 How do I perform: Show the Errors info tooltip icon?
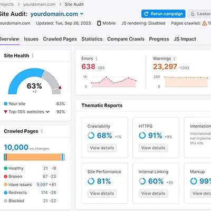[x=97, y=59]
